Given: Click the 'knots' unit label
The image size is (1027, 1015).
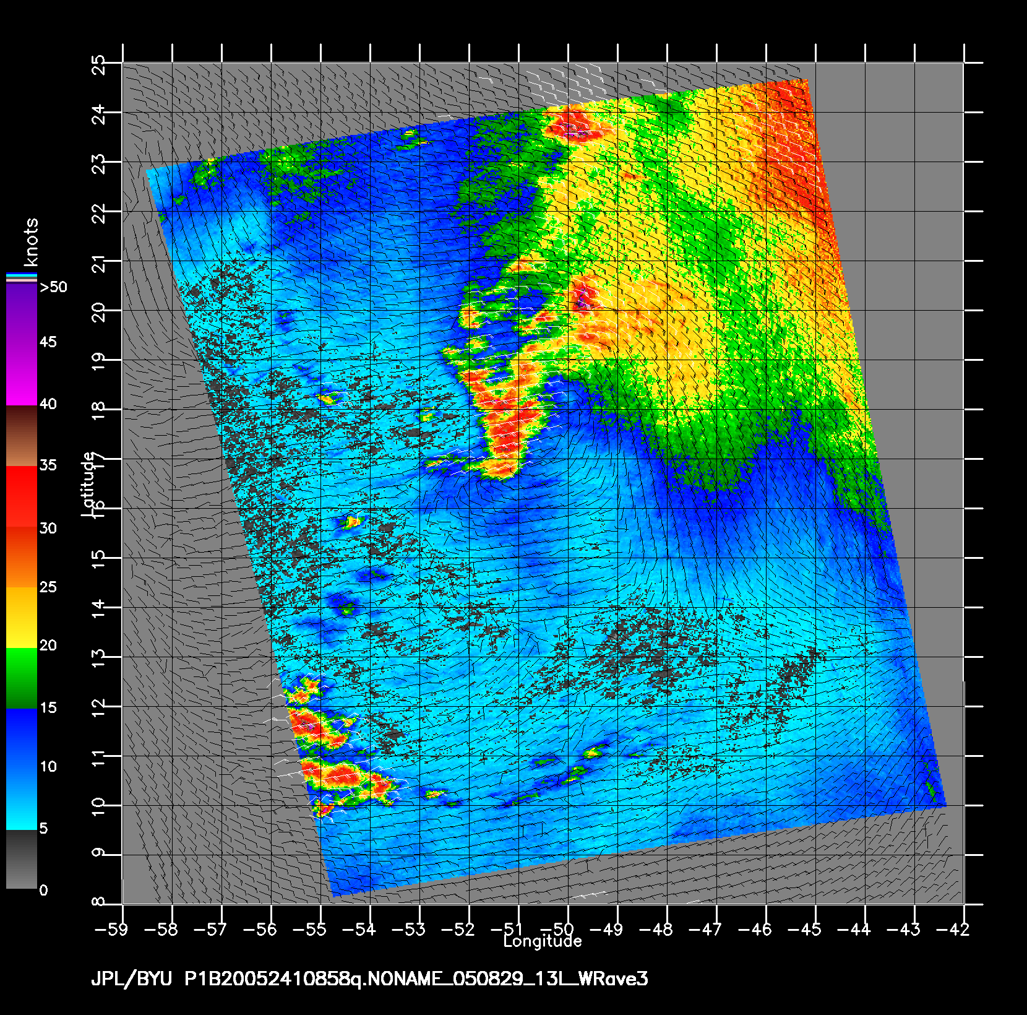Looking at the screenshot, I should click(x=30, y=242).
